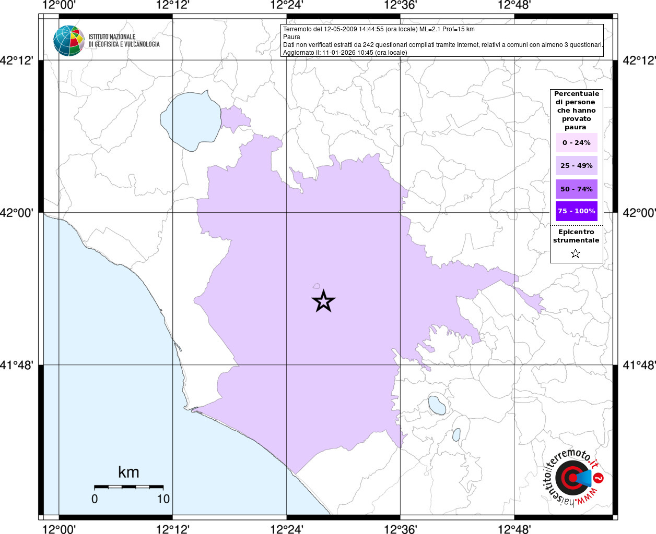
Task: Click the INGV globe logo
Action: (68, 41)
